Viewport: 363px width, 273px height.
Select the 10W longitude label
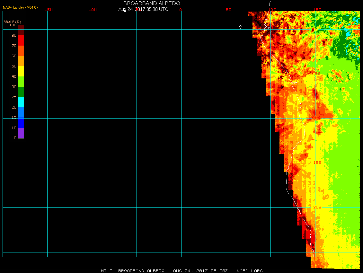click(93, 10)
